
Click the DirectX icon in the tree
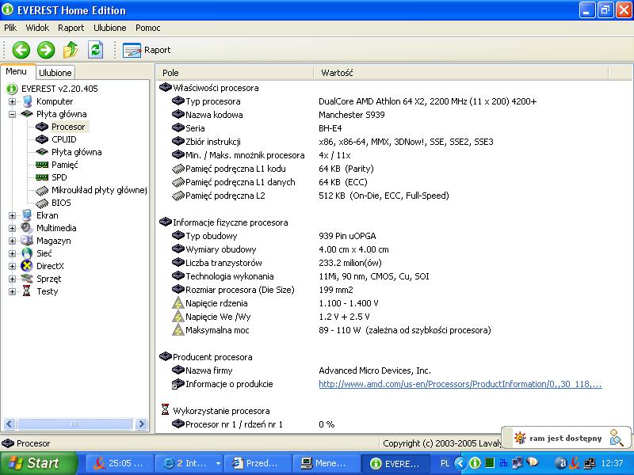pos(27,266)
